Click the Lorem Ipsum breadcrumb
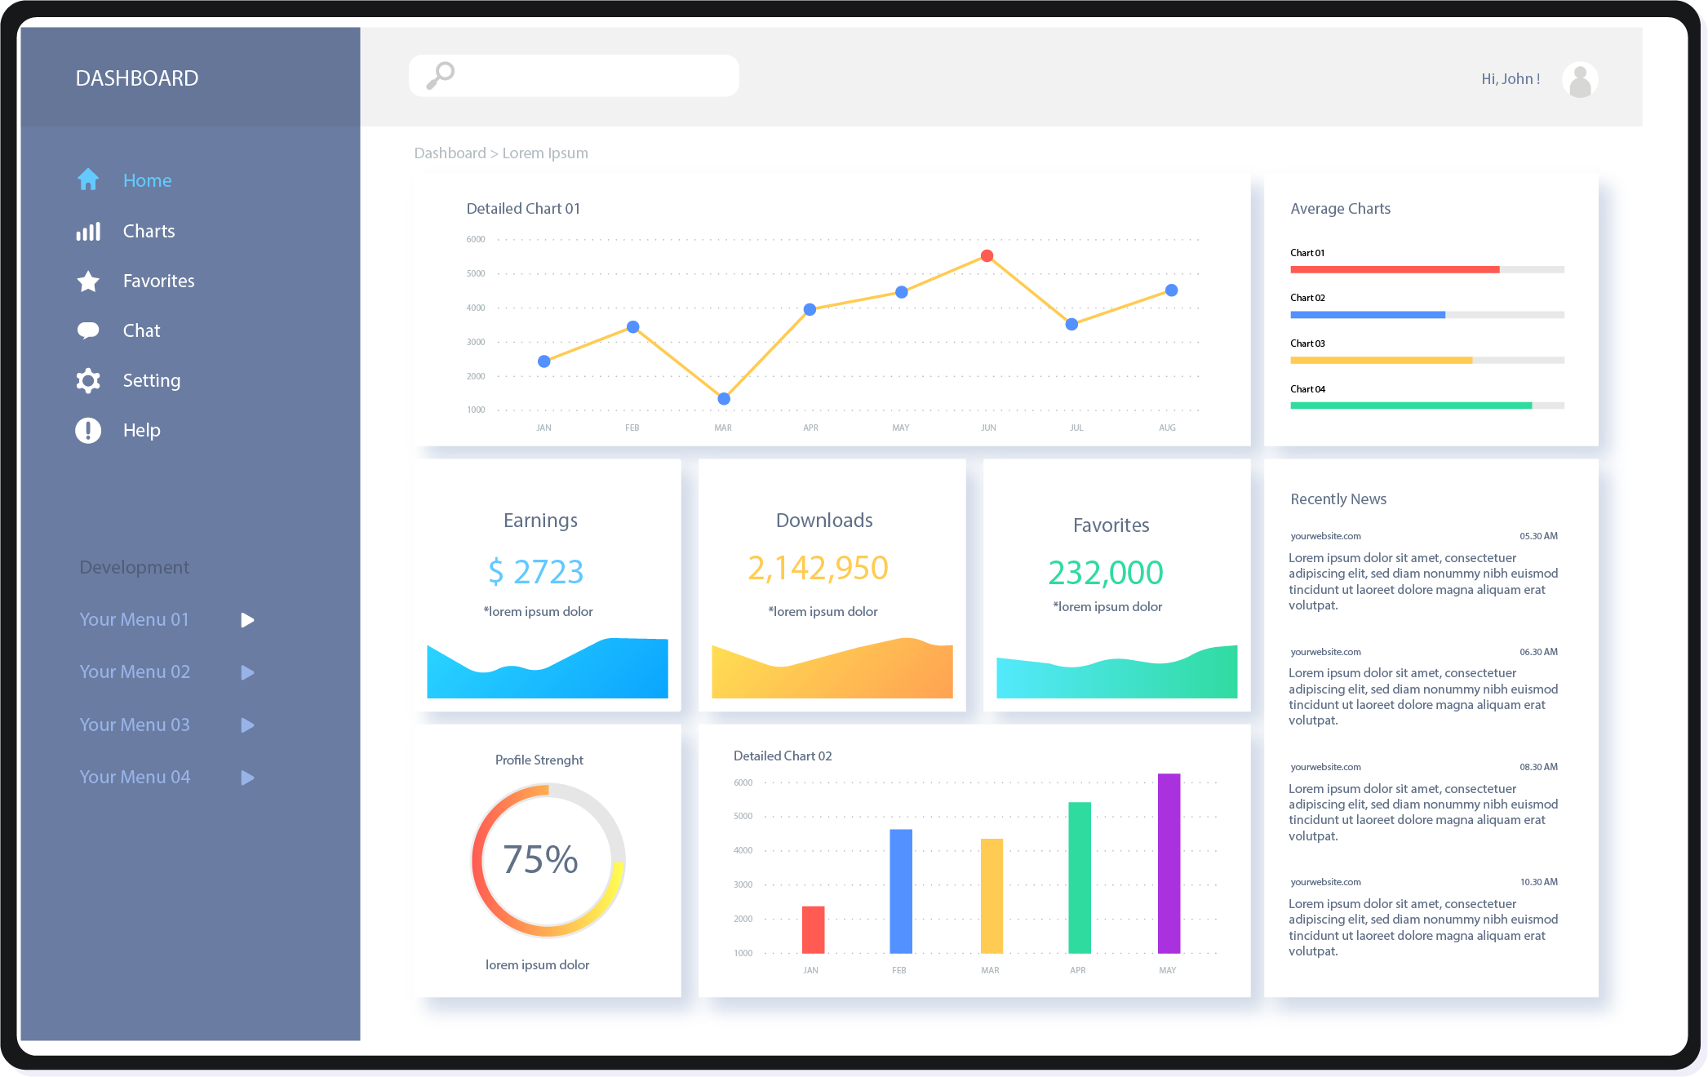Screen dimensions: 1708x1077 [545, 153]
